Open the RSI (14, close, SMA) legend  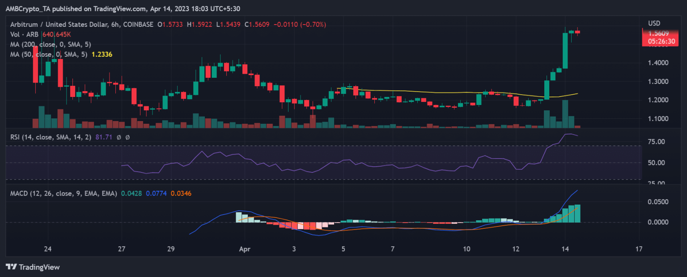tap(51, 138)
